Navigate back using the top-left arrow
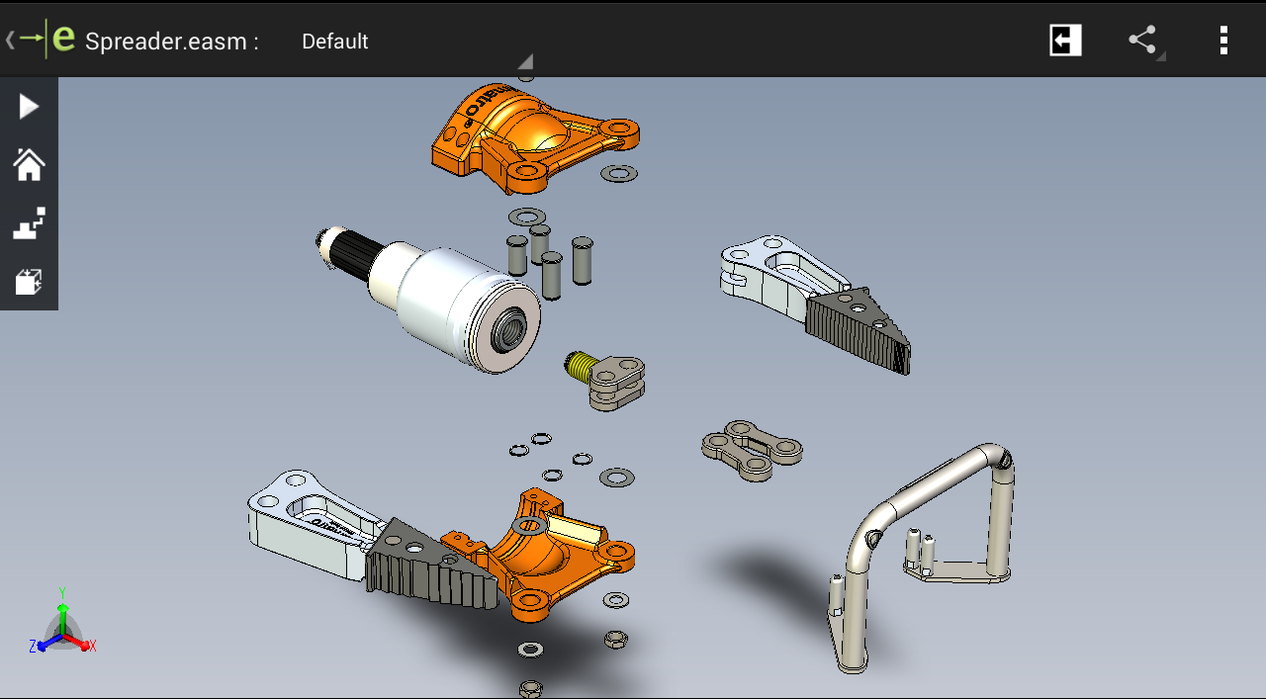The width and height of the screenshot is (1266, 699). pos(10,39)
